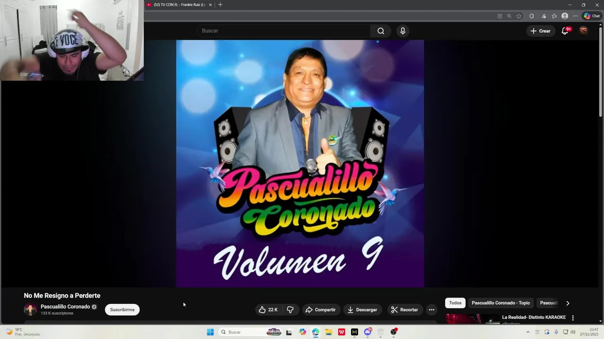Click the Descargar download button
The image size is (604, 339).
362,310
